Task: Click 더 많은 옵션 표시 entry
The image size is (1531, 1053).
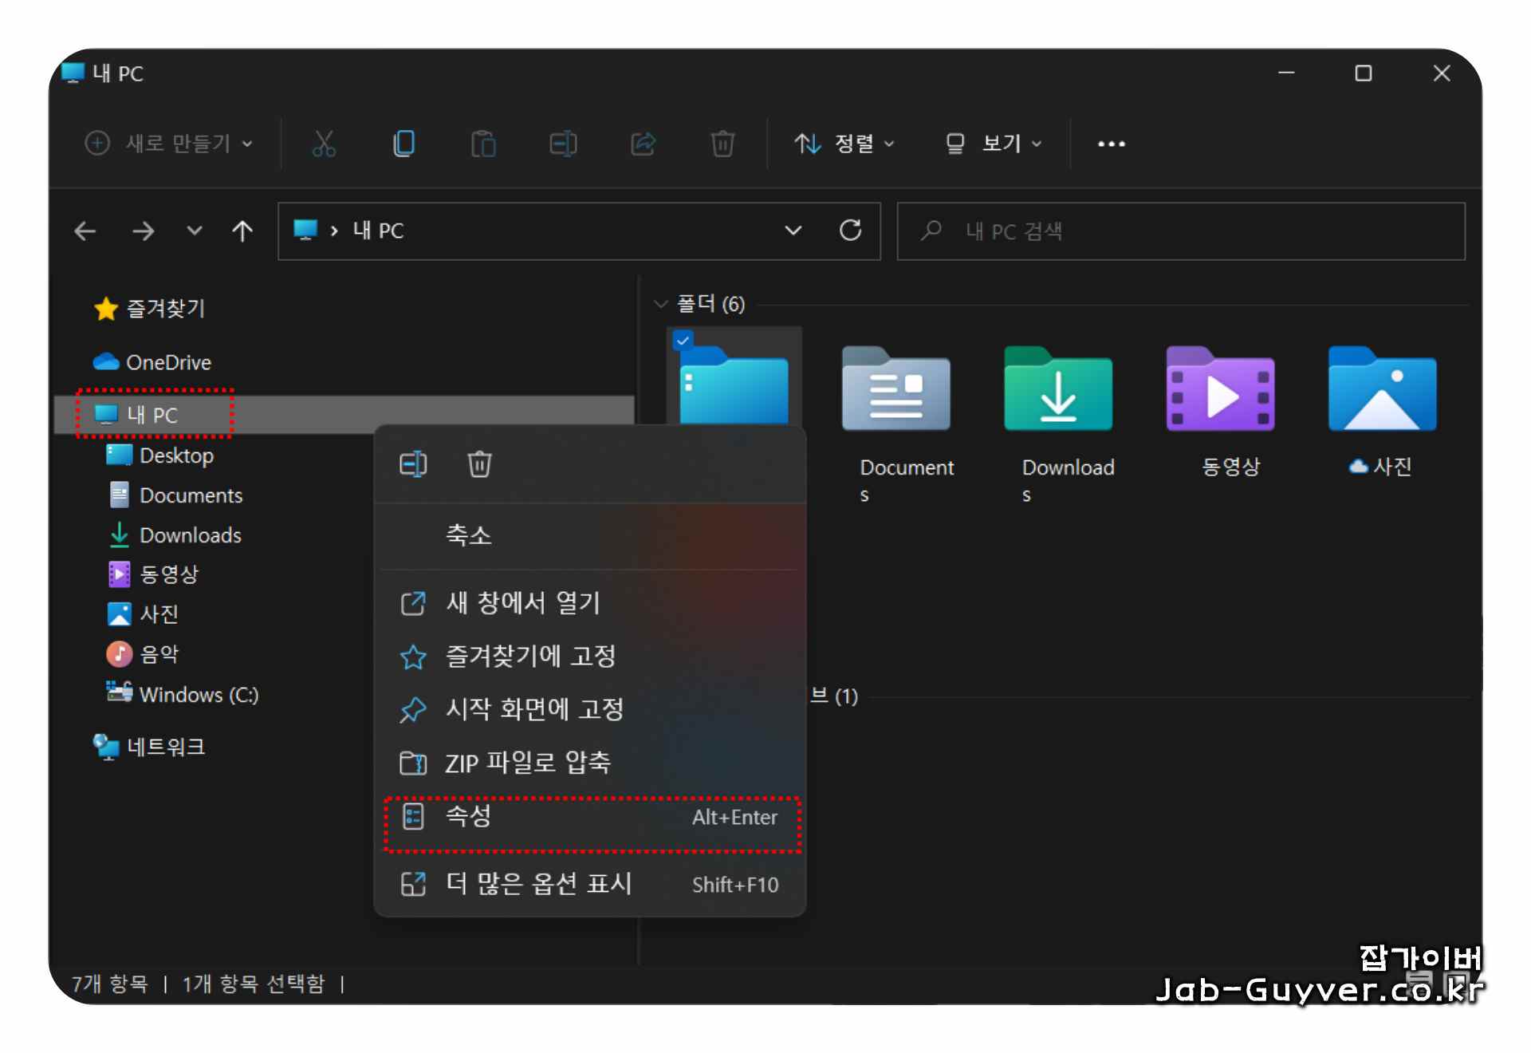Action: coord(538,884)
